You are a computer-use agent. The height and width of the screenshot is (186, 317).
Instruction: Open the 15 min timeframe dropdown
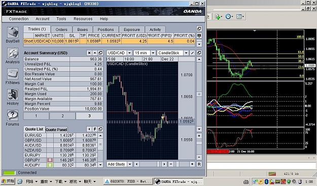tap(153, 53)
